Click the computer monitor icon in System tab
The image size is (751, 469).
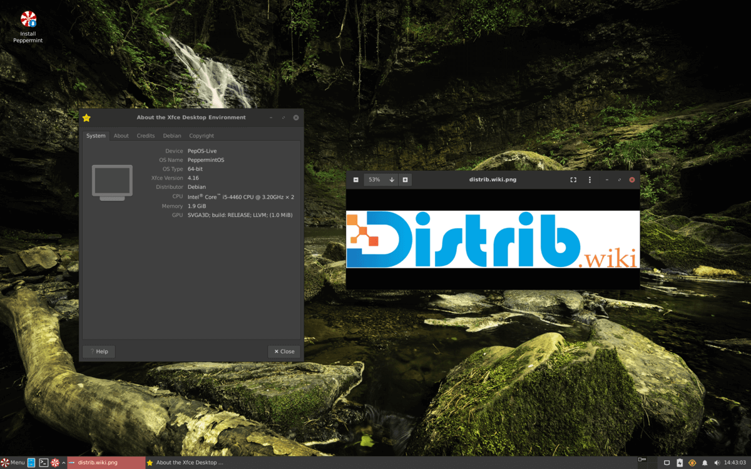(x=112, y=183)
